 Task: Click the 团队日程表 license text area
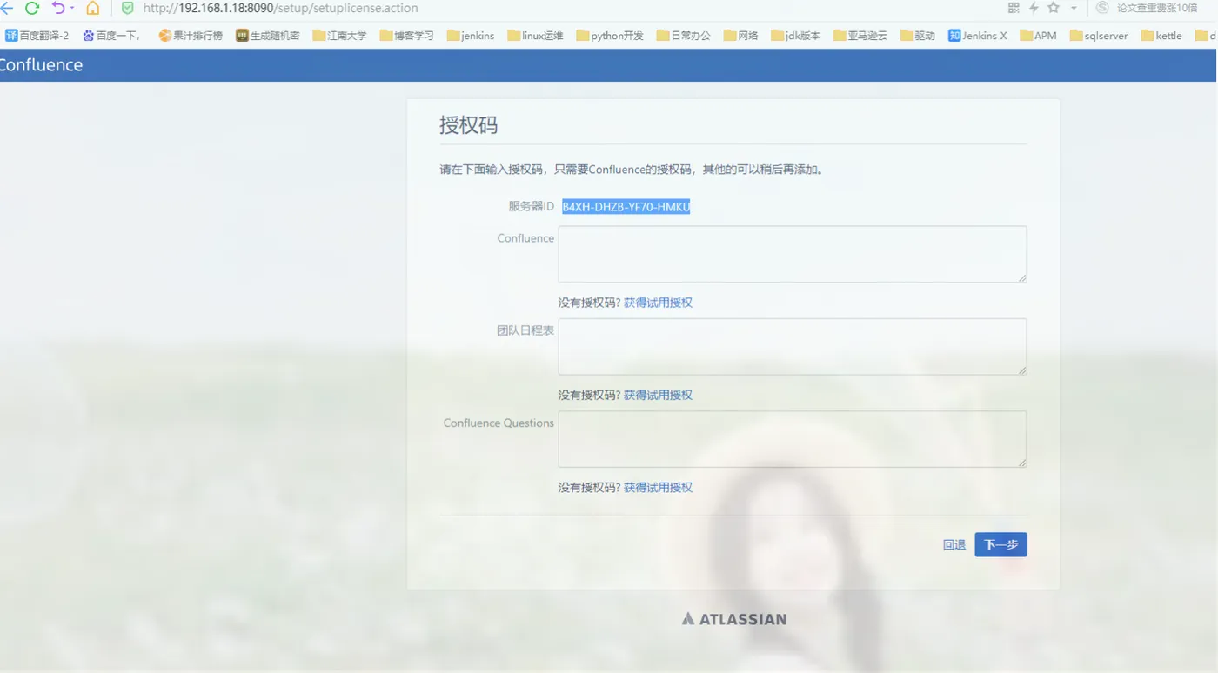[x=793, y=346]
